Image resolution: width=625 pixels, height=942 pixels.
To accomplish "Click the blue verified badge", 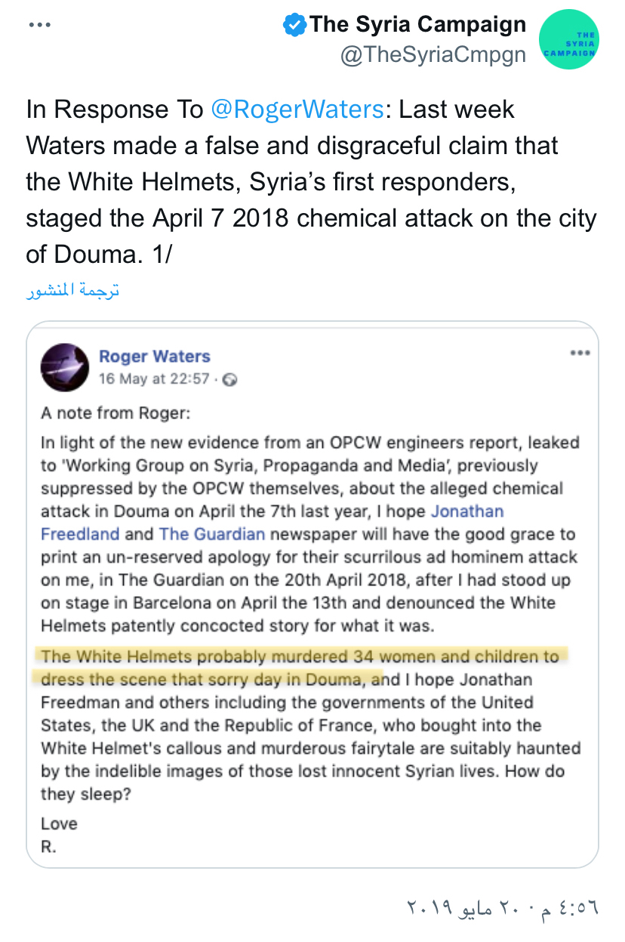I will (x=294, y=25).
